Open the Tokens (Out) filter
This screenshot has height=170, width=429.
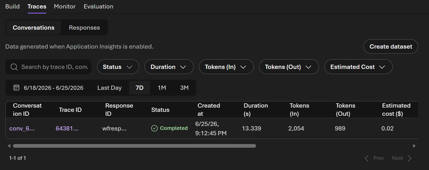[289, 67]
